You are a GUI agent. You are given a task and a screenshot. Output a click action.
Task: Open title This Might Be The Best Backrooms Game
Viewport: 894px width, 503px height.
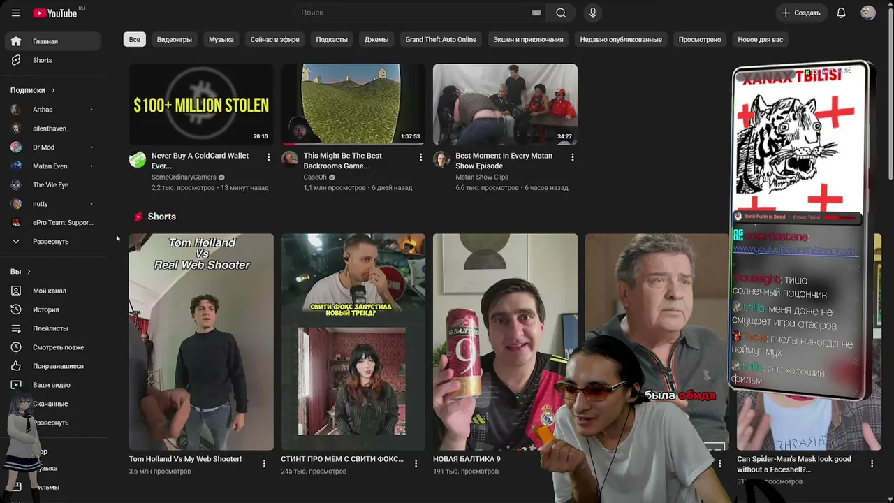(343, 161)
